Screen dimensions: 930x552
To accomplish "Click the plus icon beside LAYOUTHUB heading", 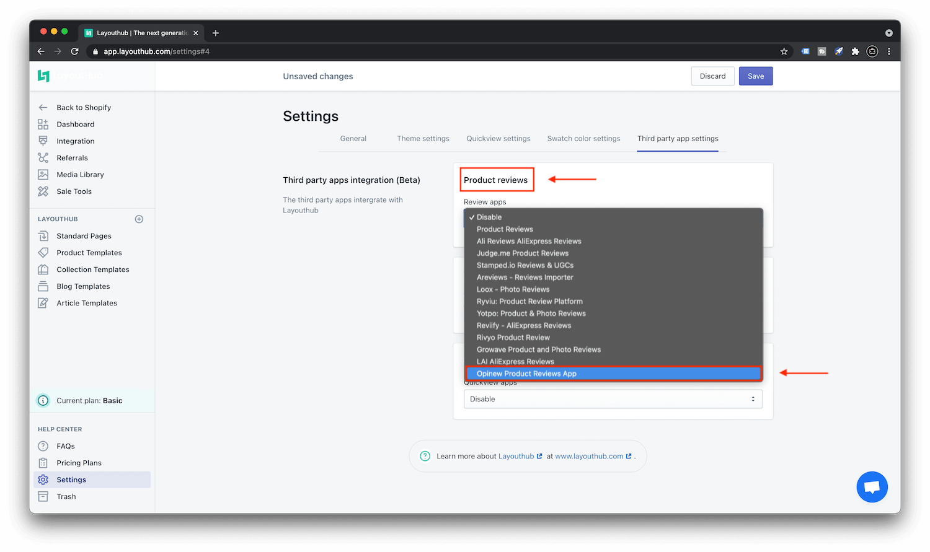I will (x=139, y=219).
